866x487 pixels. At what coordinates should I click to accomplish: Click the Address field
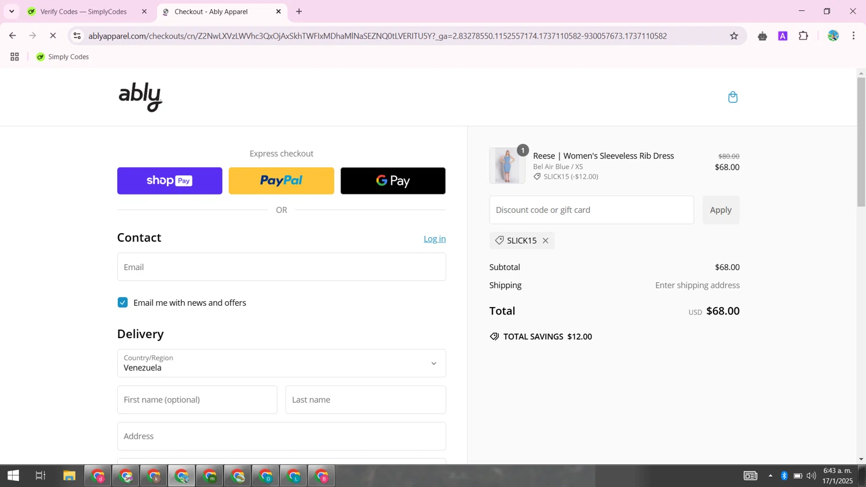[282, 436]
